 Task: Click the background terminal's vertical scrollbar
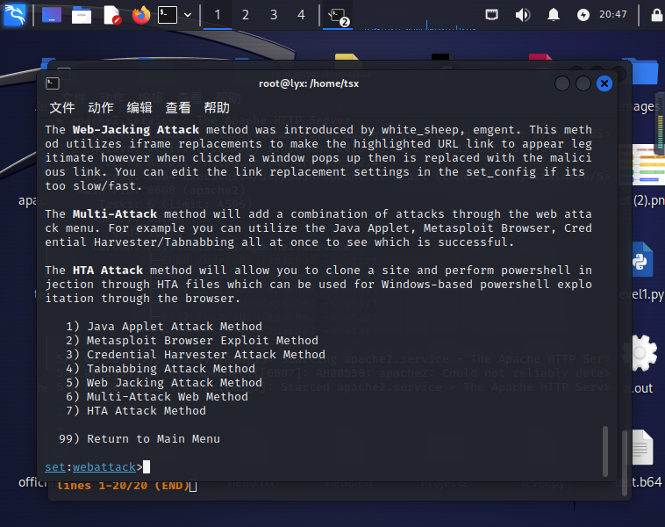pos(625,463)
